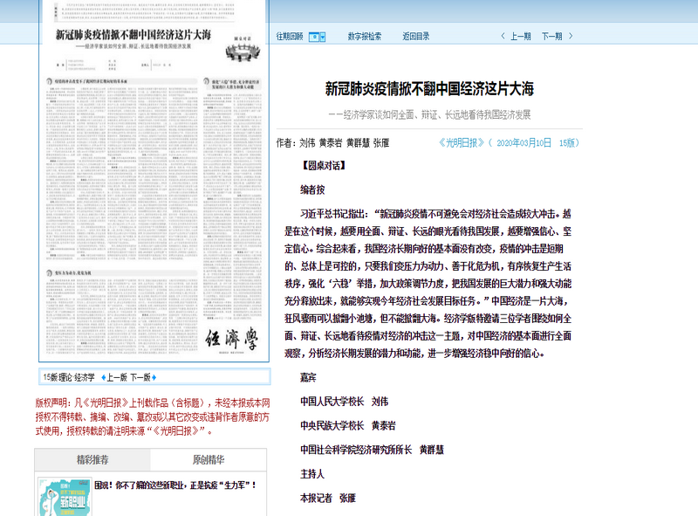
Task: Click the blue diamond arrow before 上一版
Action: point(104,376)
